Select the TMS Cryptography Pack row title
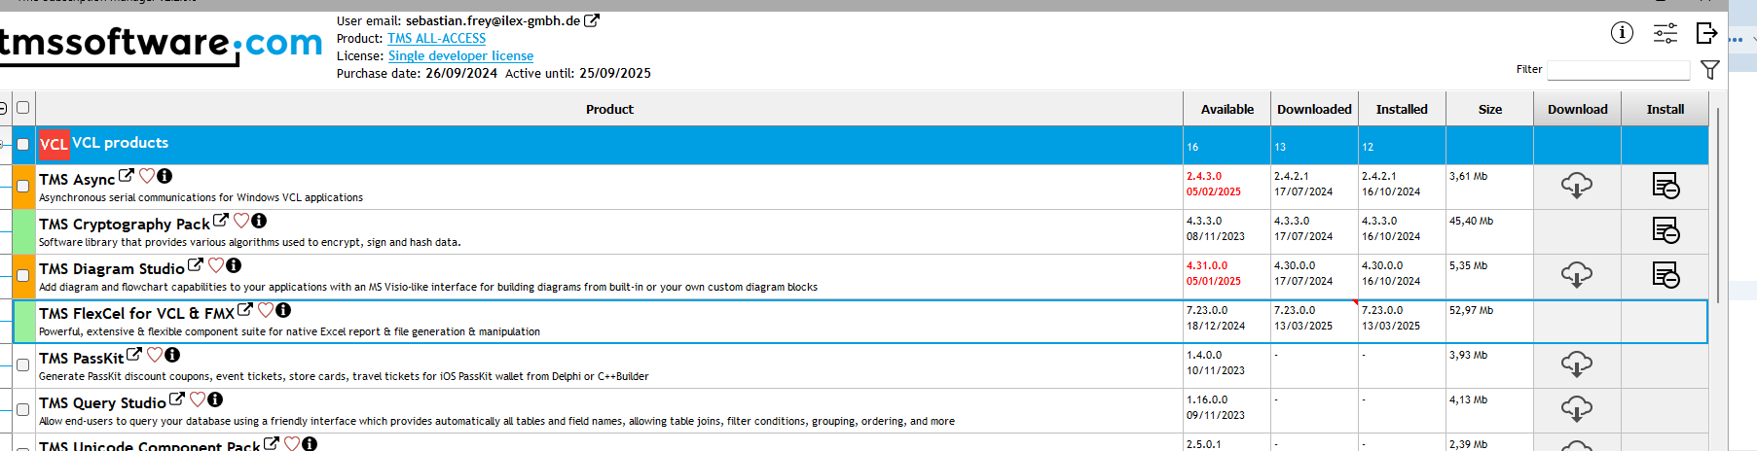 pyautogui.click(x=125, y=224)
